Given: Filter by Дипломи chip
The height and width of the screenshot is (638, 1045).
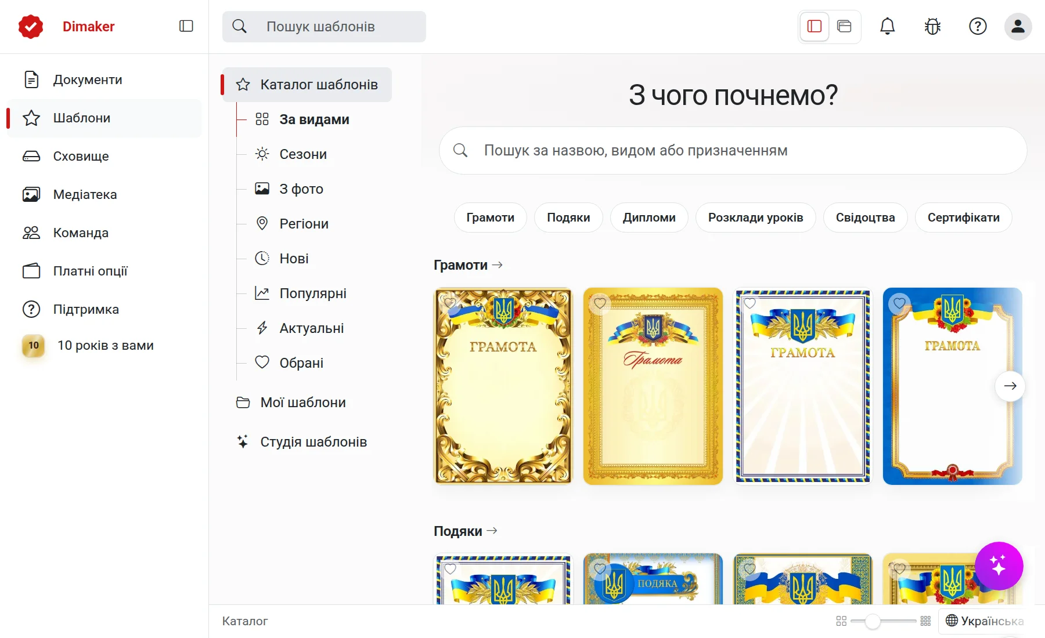Looking at the screenshot, I should click(649, 217).
